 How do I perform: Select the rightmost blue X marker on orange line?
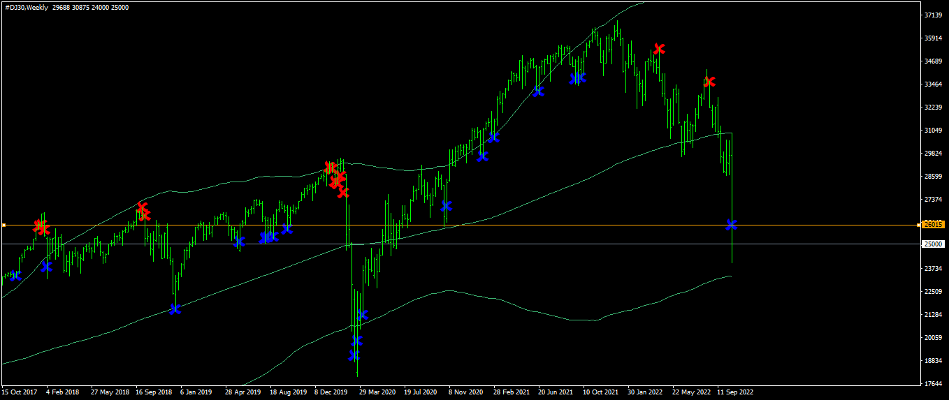[732, 224]
